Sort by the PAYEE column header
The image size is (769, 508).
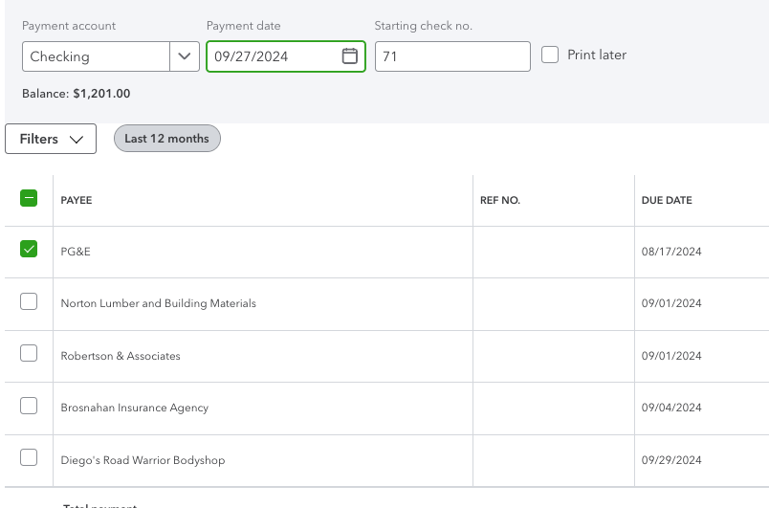pyautogui.click(x=76, y=200)
